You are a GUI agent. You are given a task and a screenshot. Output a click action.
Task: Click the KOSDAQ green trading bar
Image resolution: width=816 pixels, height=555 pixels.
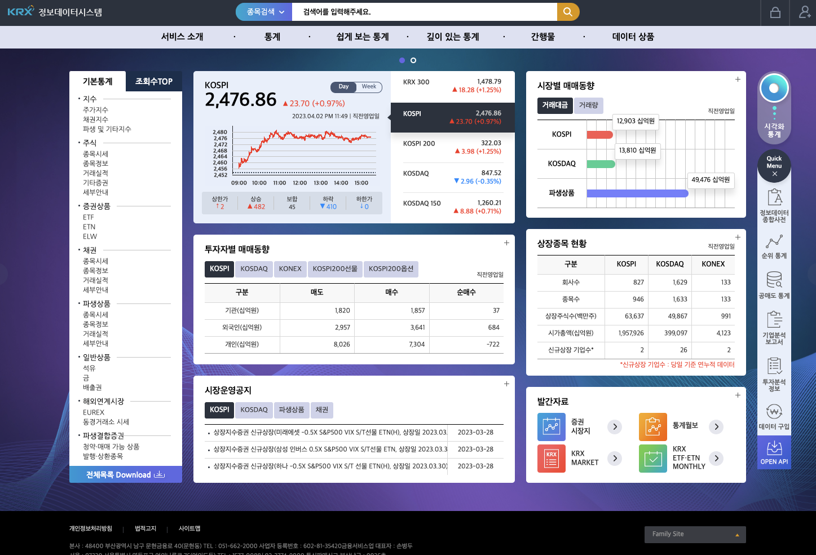coord(601,164)
